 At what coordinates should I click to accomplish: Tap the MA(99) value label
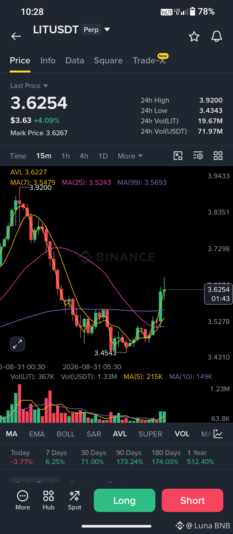(x=142, y=183)
